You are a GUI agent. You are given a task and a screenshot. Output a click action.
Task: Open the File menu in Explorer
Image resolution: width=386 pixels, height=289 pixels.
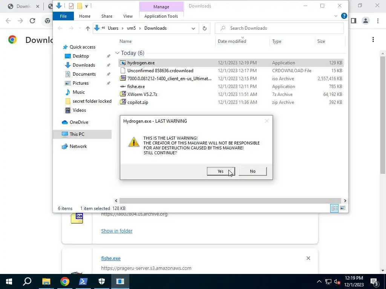63,16
